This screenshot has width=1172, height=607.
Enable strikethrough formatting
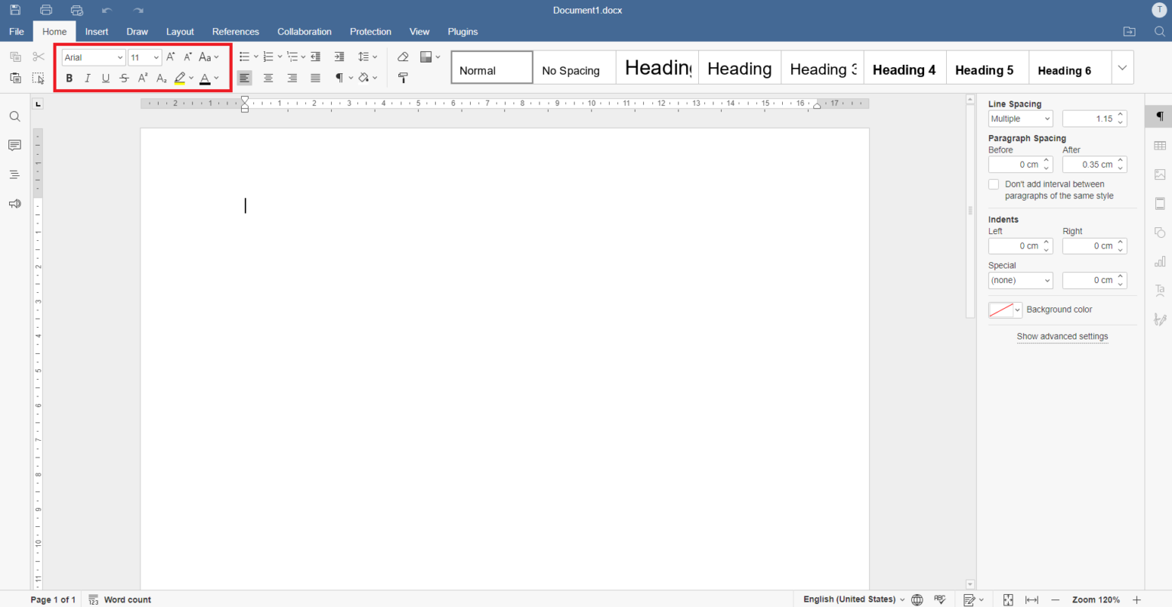pyautogui.click(x=124, y=77)
